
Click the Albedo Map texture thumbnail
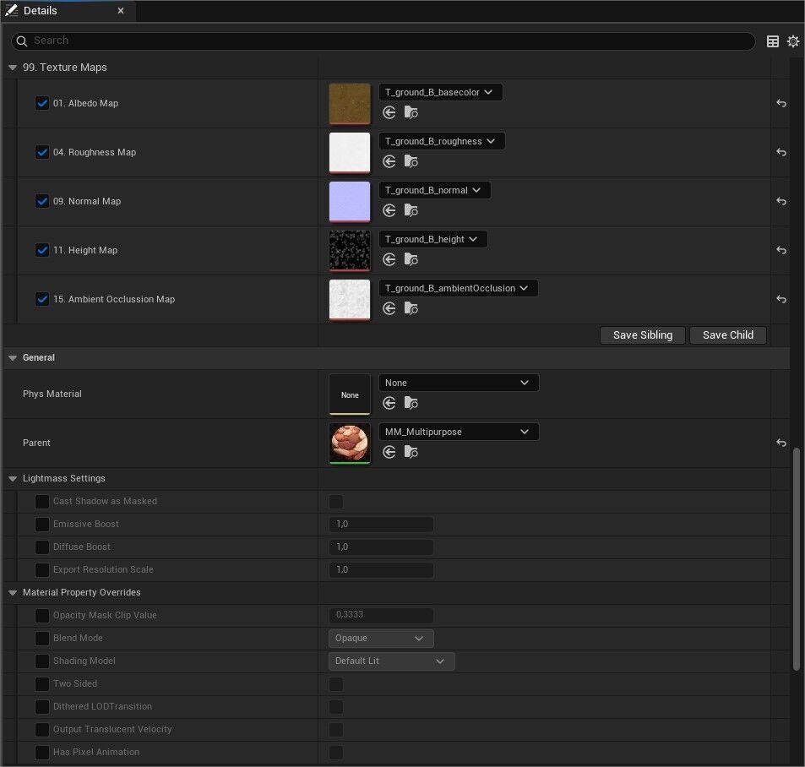click(350, 104)
